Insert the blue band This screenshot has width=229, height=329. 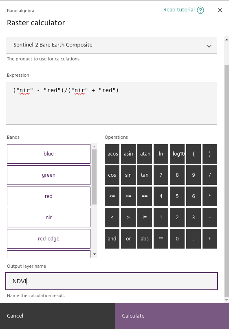pyautogui.click(x=48, y=154)
